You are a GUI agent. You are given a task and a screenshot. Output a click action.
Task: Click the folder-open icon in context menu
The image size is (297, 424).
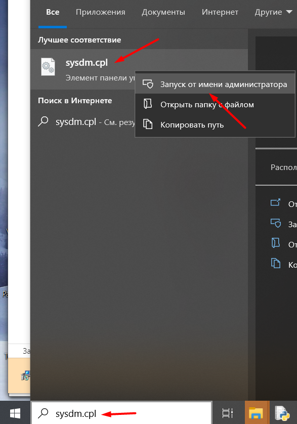[x=148, y=104]
